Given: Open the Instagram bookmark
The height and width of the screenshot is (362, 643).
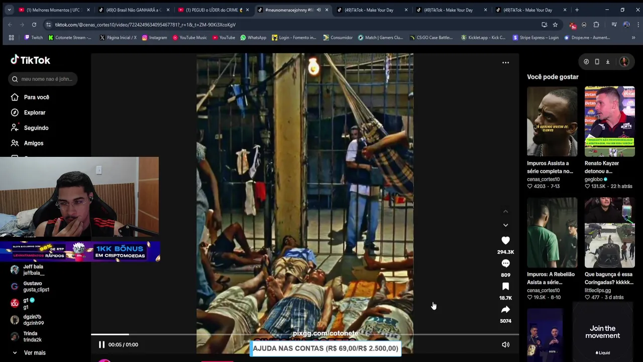Looking at the screenshot, I should coord(154,38).
